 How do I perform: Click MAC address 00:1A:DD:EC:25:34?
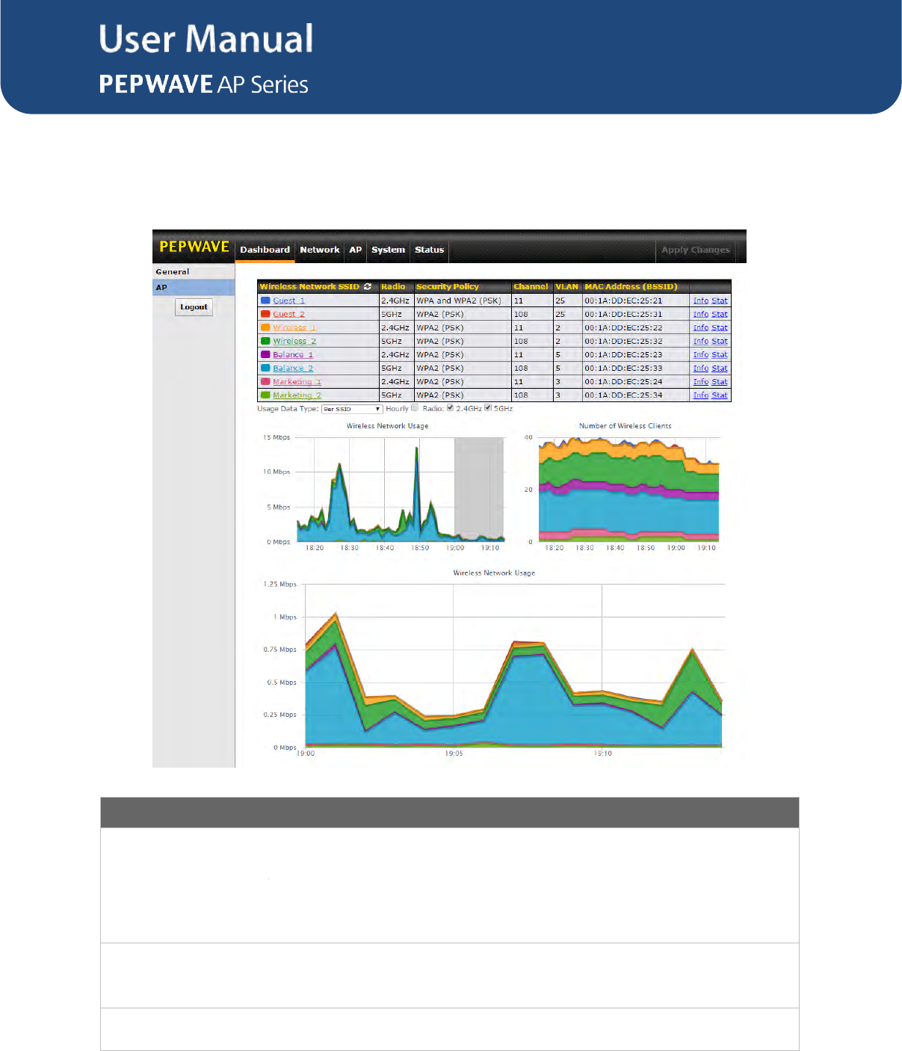[623, 395]
